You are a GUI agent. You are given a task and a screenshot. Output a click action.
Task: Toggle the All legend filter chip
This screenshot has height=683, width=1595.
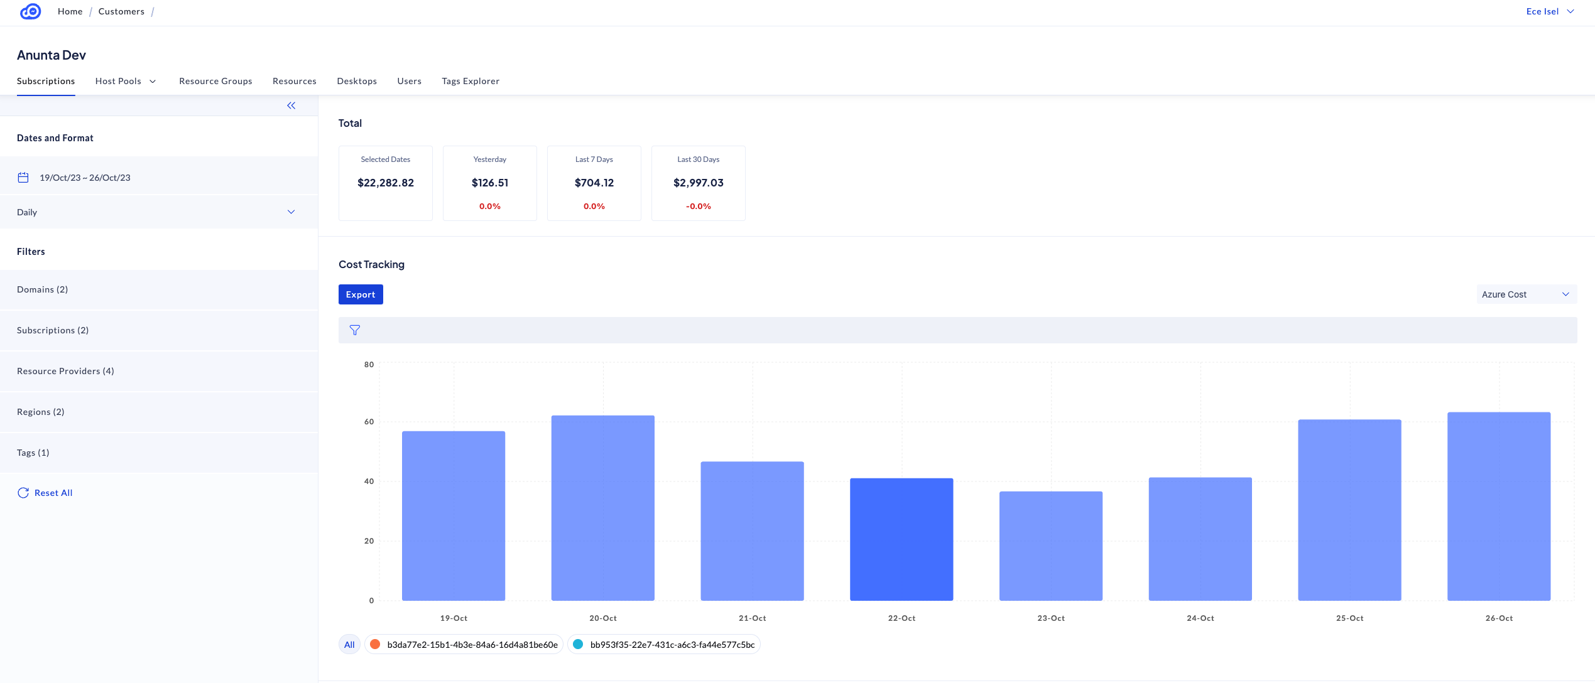[x=349, y=645]
